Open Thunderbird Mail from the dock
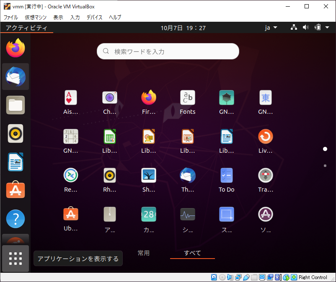This screenshot has width=336, height=282. click(x=16, y=77)
